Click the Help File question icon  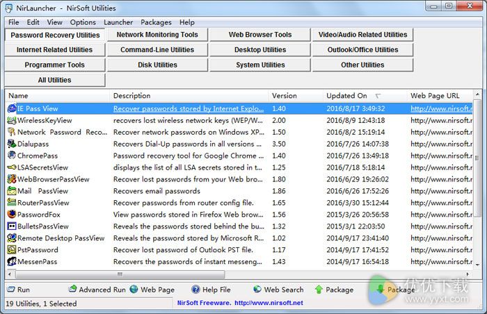click(x=195, y=290)
